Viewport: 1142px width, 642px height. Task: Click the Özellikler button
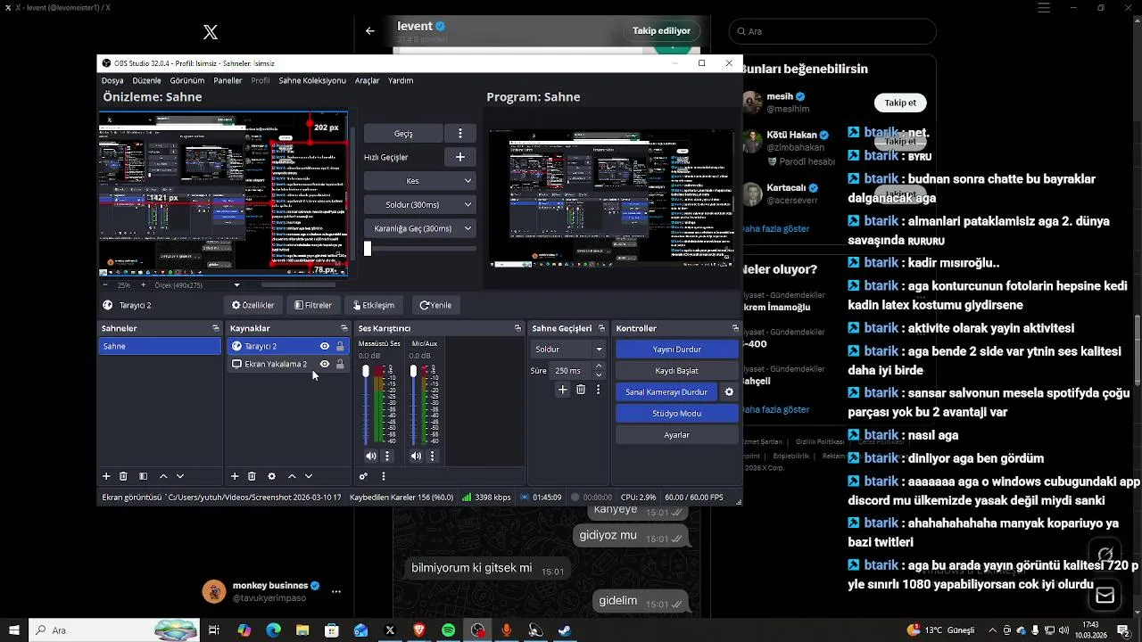pos(253,305)
